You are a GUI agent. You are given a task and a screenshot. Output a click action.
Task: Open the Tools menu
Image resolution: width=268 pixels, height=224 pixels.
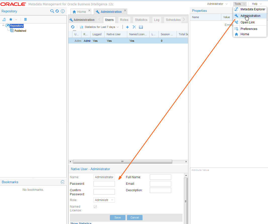click(x=240, y=4)
